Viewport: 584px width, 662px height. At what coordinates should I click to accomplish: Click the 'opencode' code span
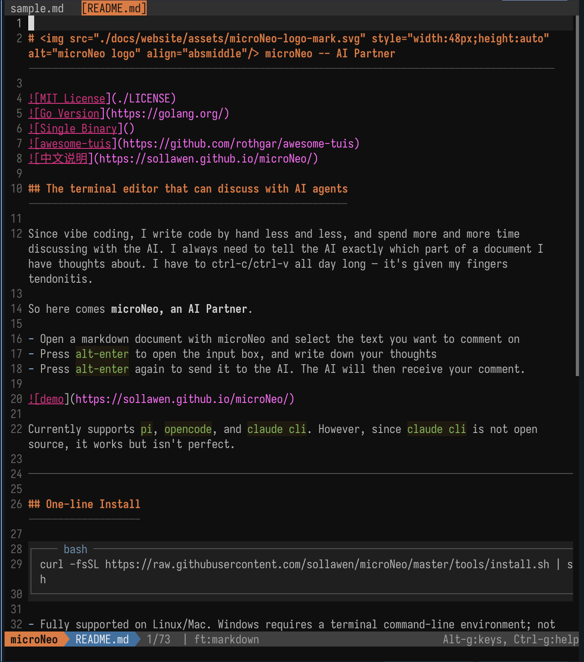click(x=188, y=429)
